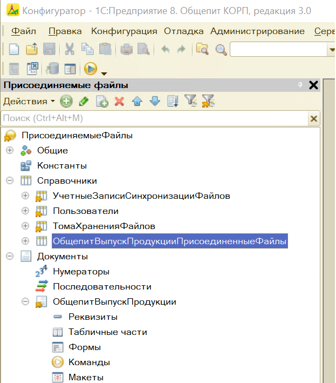Click the Sort list icon
This screenshot has height=383, width=336.
coord(173,101)
